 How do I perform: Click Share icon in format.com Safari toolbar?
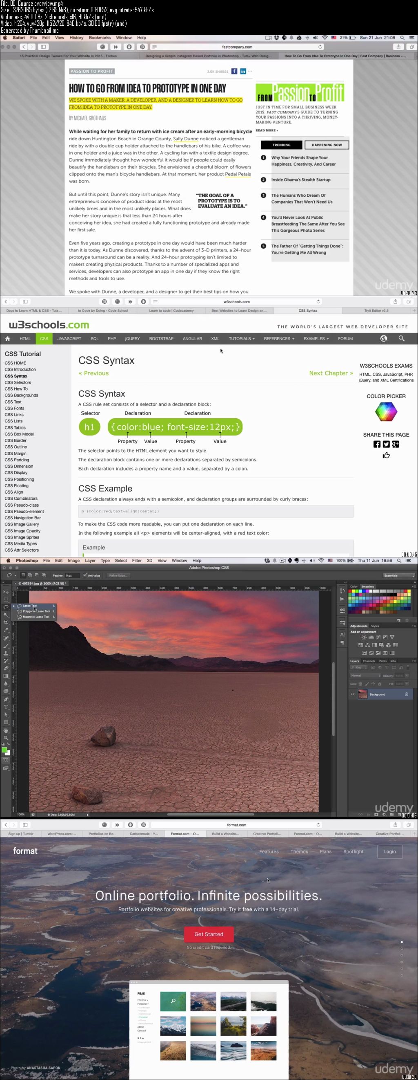pyautogui.click(x=396, y=825)
